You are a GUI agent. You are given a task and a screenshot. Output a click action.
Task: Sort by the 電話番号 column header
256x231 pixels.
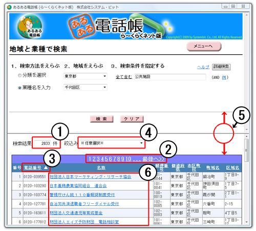point(32,168)
